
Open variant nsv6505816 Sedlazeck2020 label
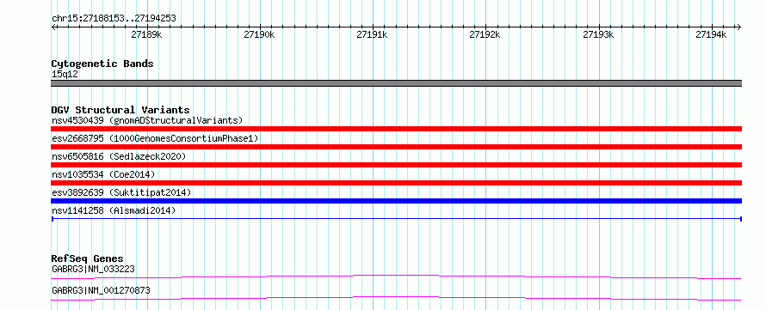119,156
